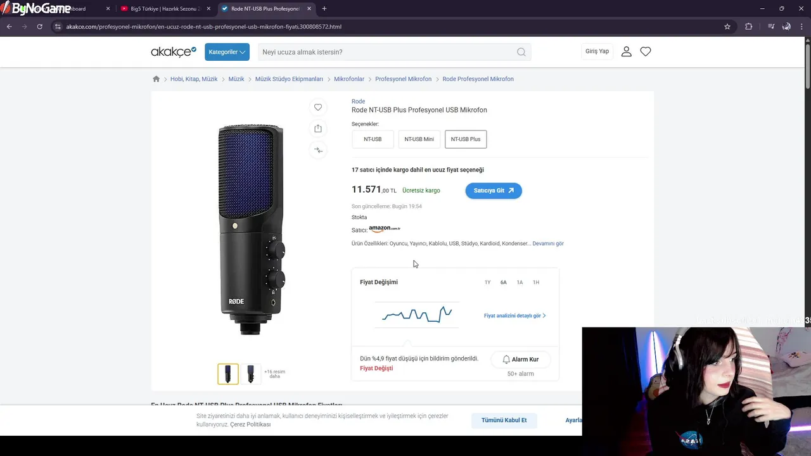Add product to favorites with heart icon
The height and width of the screenshot is (456, 811).
pos(318,107)
